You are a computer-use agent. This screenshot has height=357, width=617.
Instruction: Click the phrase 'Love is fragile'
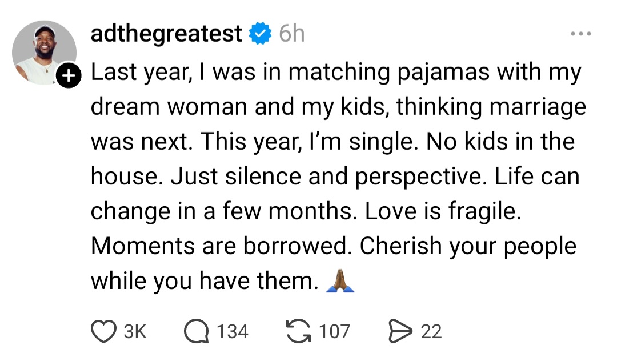(443, 212)
